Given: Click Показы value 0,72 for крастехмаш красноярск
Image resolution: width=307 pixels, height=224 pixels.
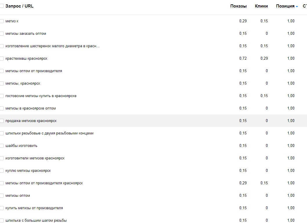Looking at the screenshot, I should (x=243, y=59).
